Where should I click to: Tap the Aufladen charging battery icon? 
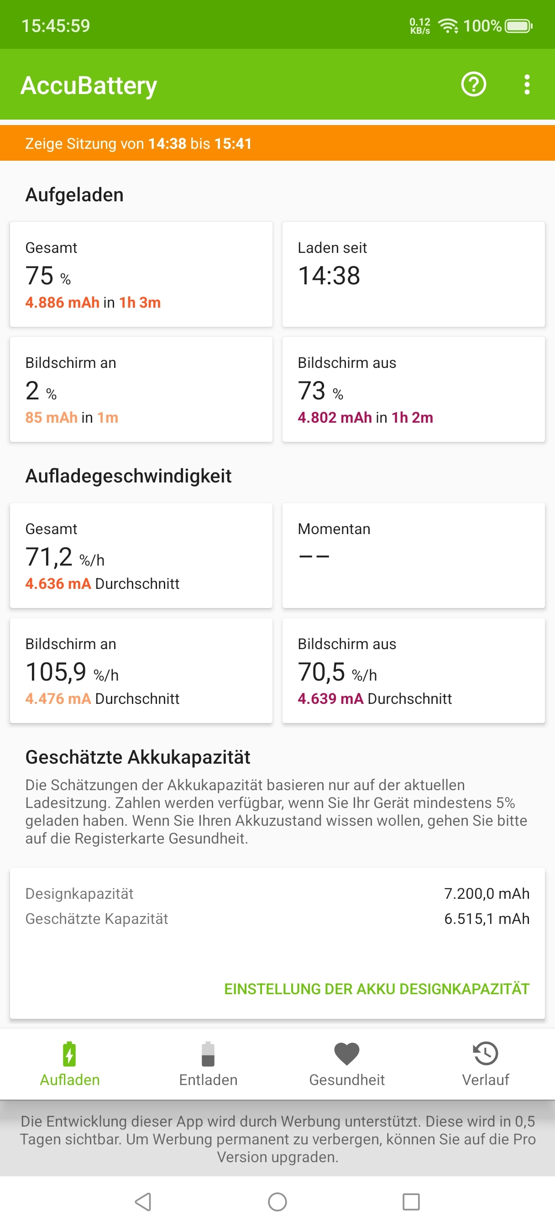pyautogui.click(x=69, y=1053)
